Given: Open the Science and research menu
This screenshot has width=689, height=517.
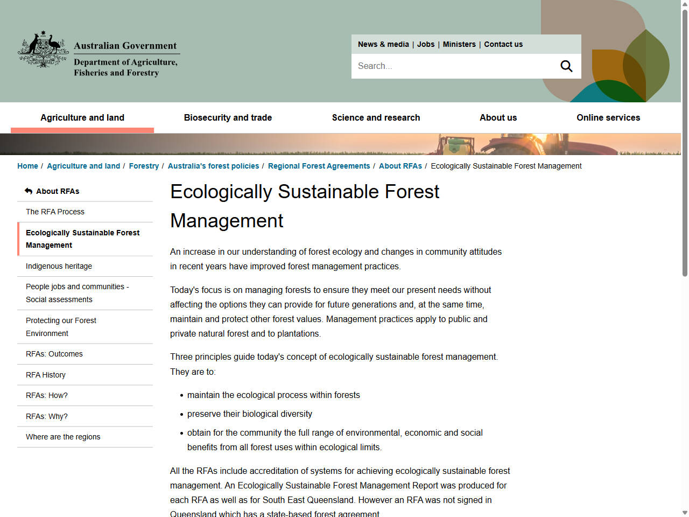Looking at the screenshot, I should click(376, 117).
